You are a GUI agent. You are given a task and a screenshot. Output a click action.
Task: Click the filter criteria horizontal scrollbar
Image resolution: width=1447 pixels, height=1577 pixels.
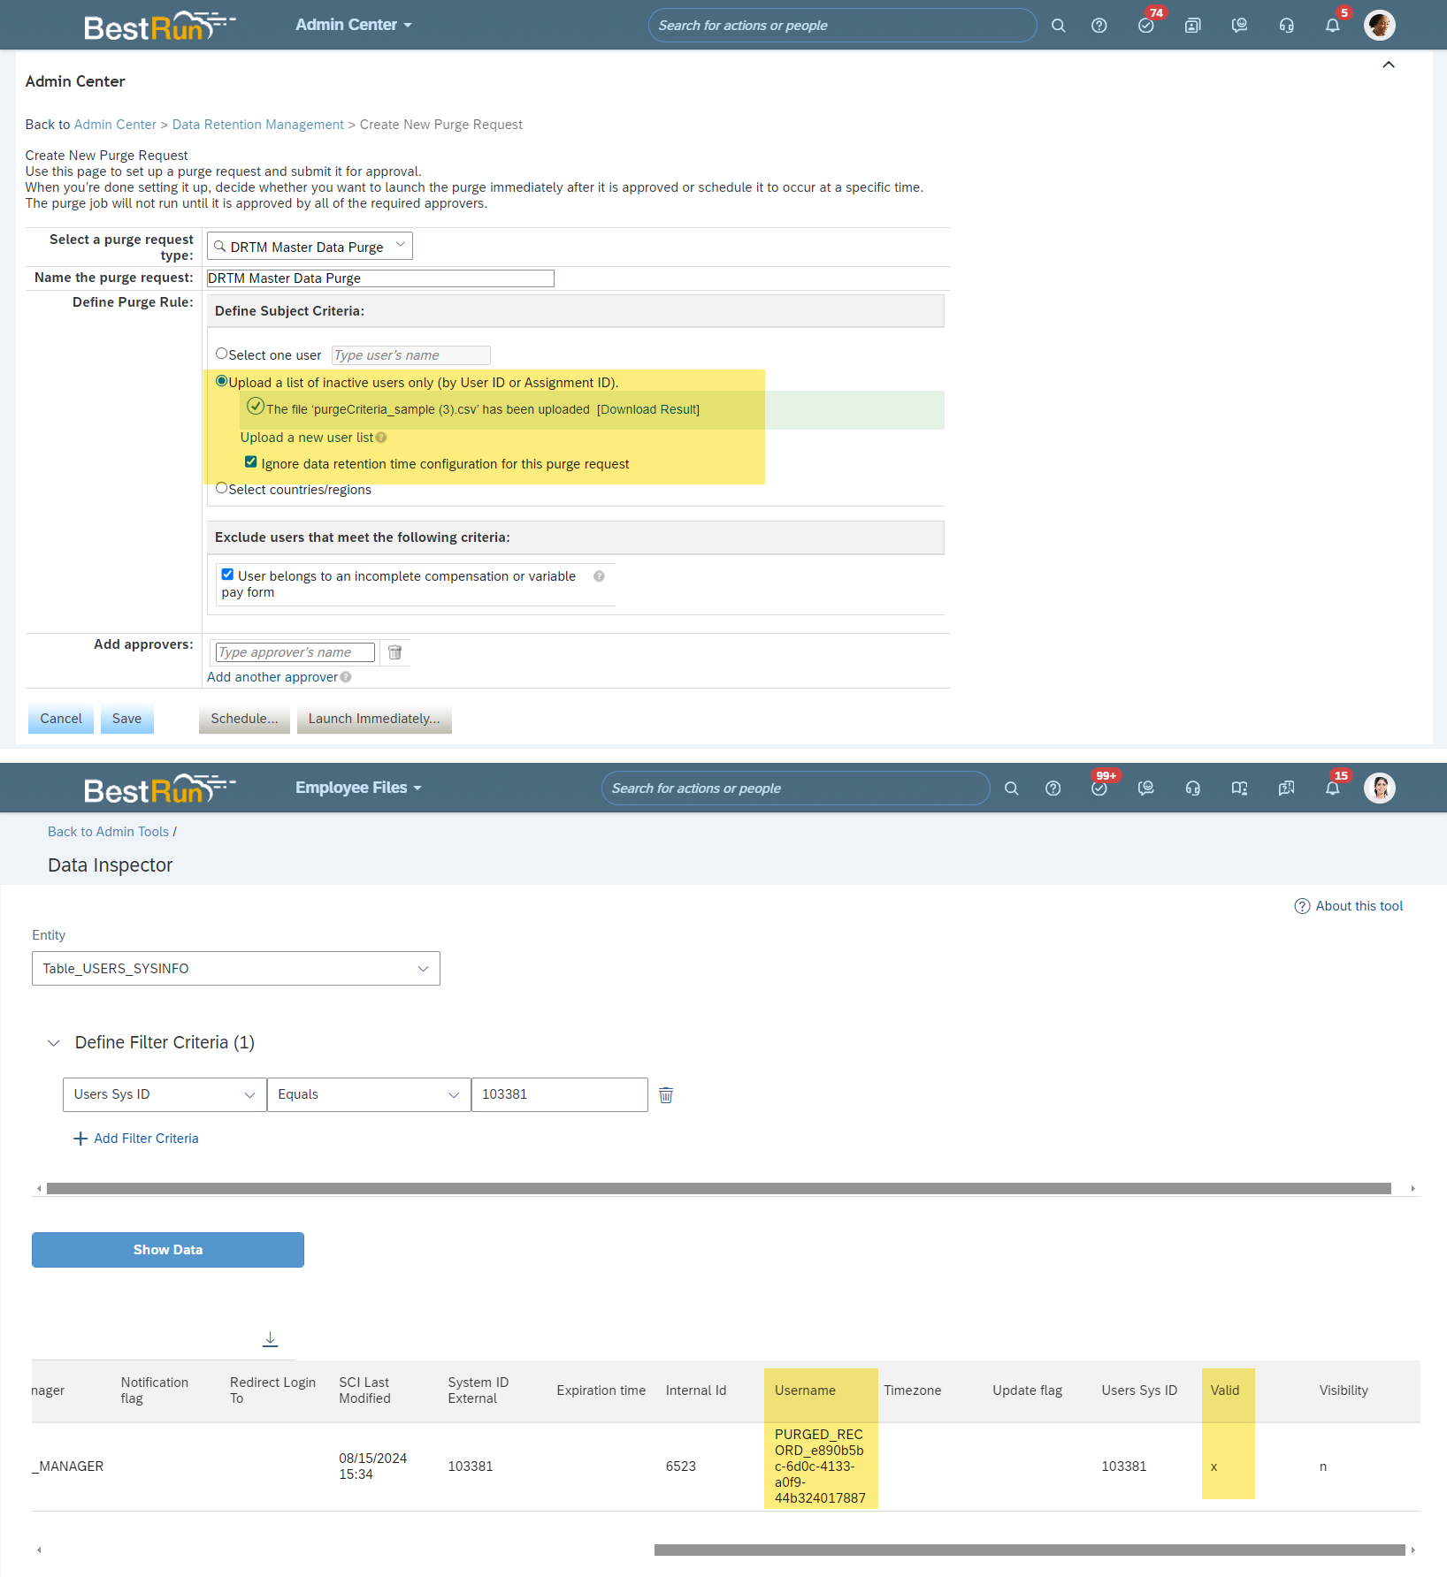(718, 1189)
